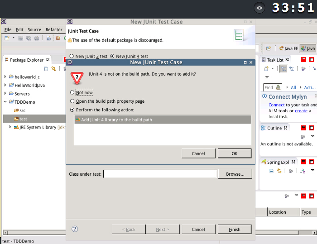This screenshot has width=317, height=244.
Task: Click the Open Perspective icon
Action: tap(268, 48)
